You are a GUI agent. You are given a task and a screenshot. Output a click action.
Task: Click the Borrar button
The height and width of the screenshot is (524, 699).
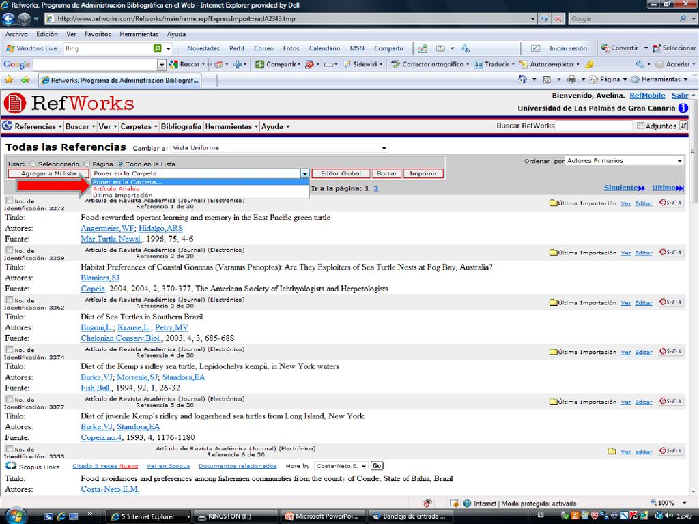pos(386,173)
